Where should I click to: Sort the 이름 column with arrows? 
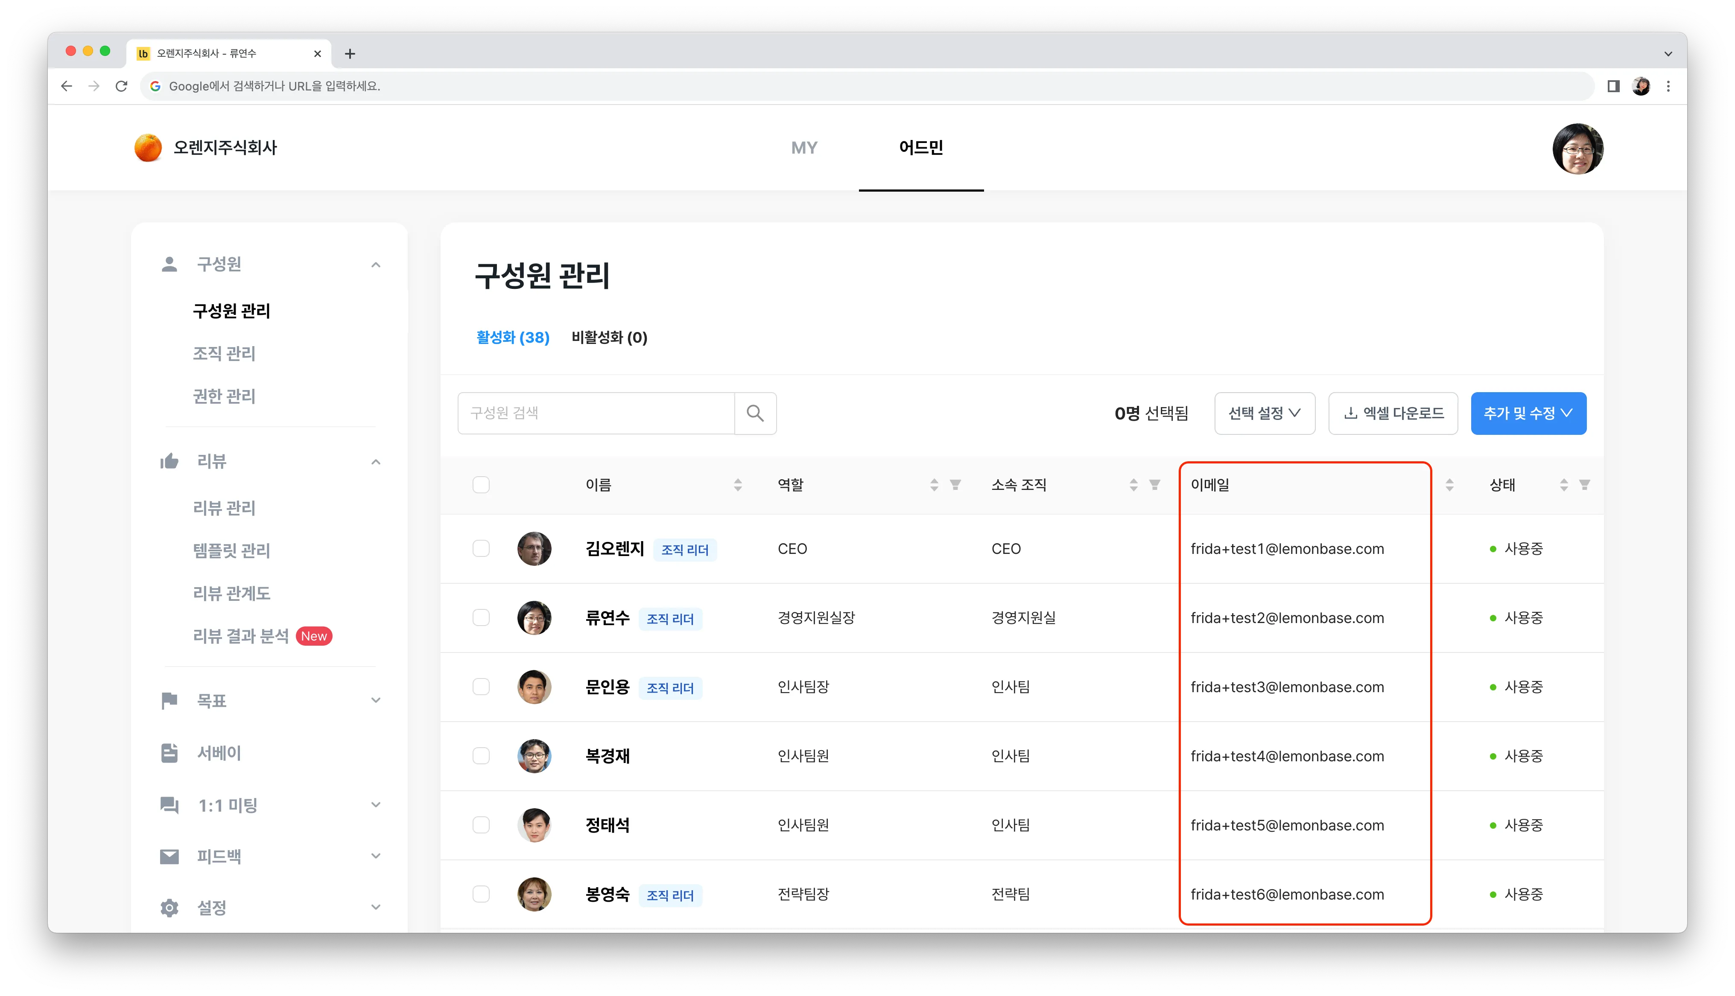[738, 485]
